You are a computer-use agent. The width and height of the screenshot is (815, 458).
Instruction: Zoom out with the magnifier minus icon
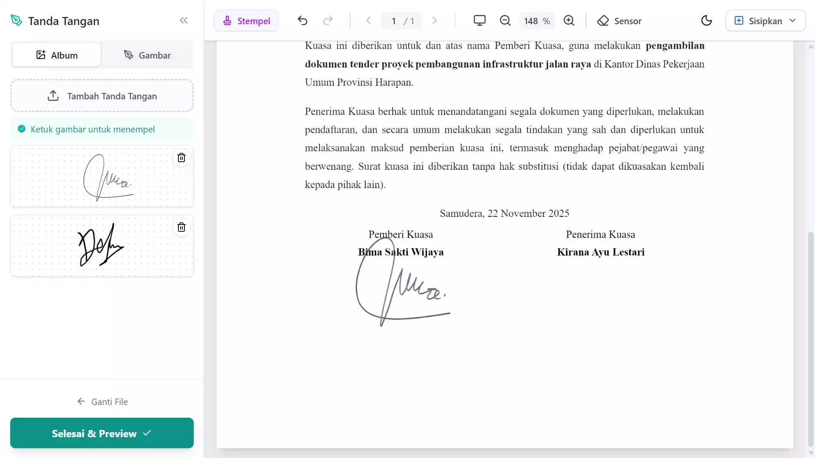(x=505, y=21)
